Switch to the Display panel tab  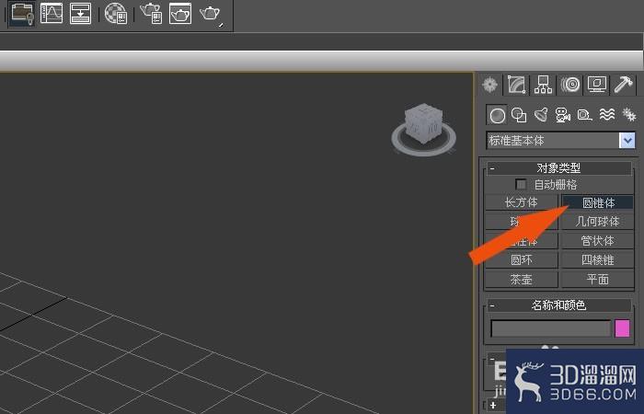coord(597,85)
